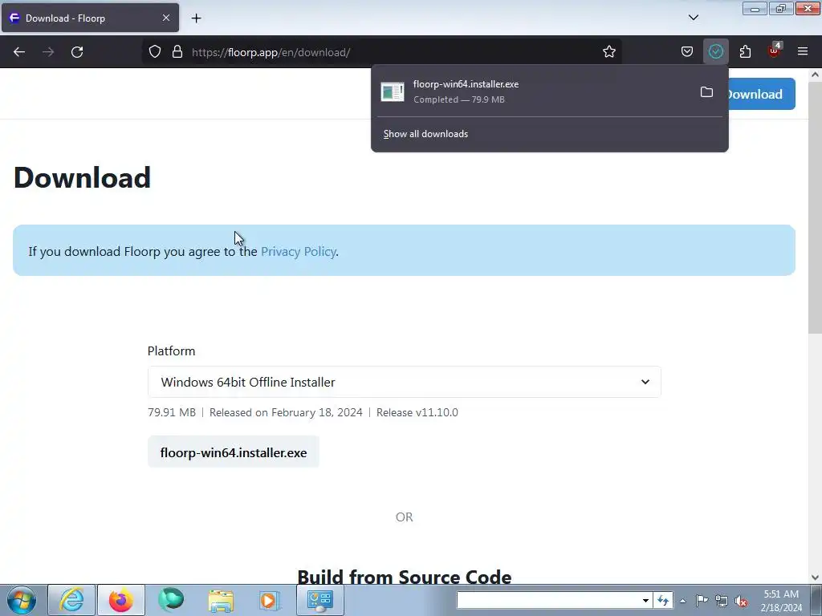Image resolution: width=822 pixels, height=616 pixels.
Task: Select the Download - Floorp tab
Action: (x=90, y=18)
